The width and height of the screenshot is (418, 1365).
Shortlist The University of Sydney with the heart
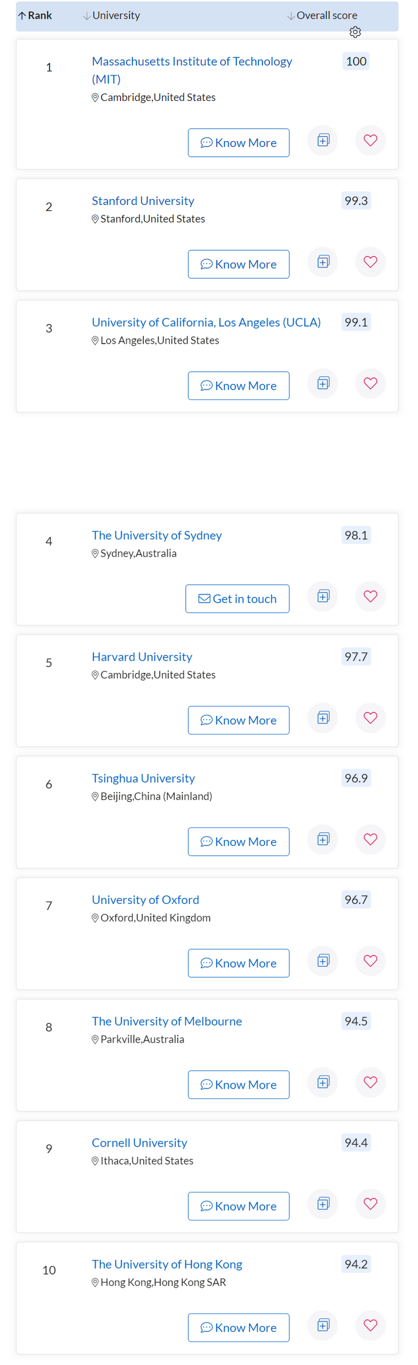[x=370, y=596]
